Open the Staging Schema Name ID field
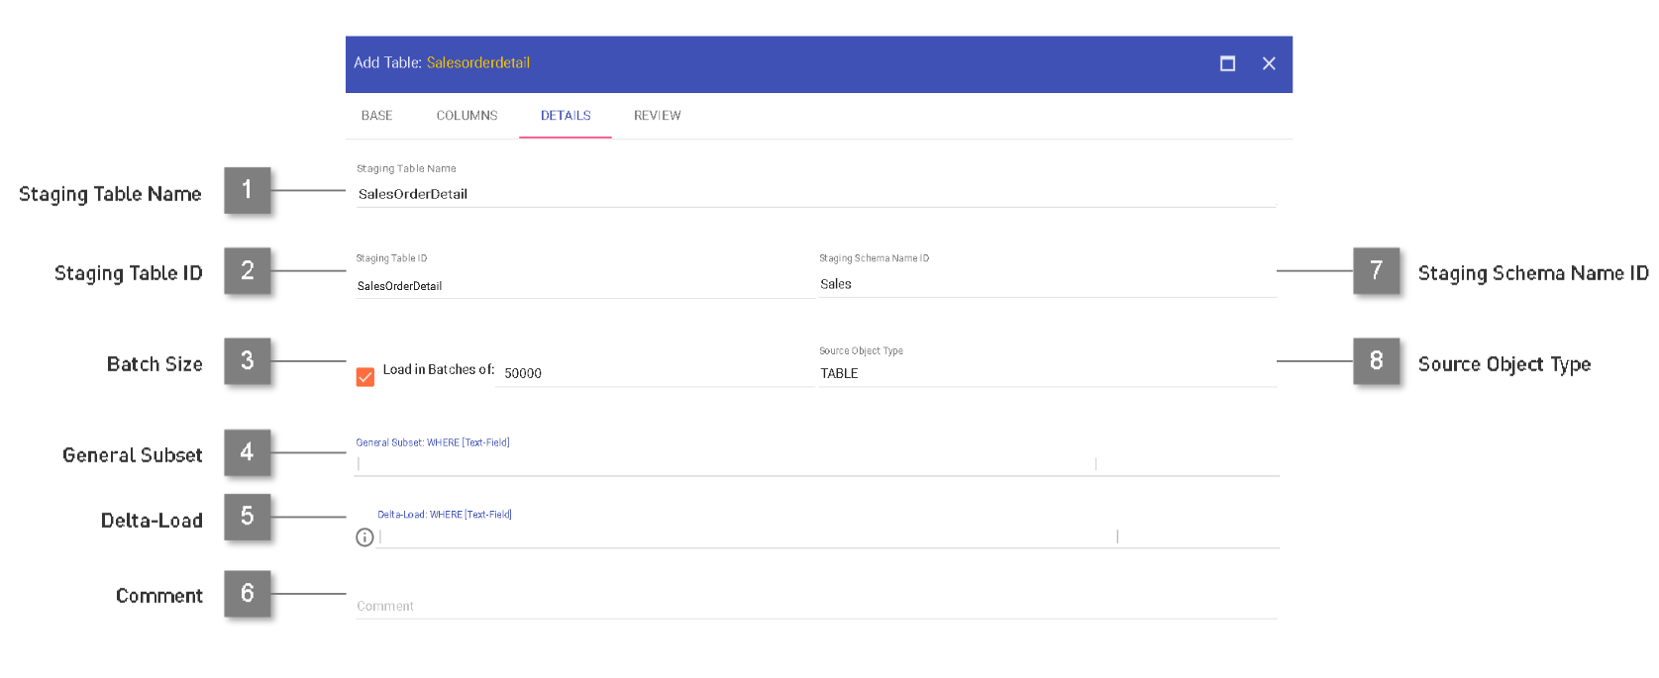 click(x=1046, y=284)
